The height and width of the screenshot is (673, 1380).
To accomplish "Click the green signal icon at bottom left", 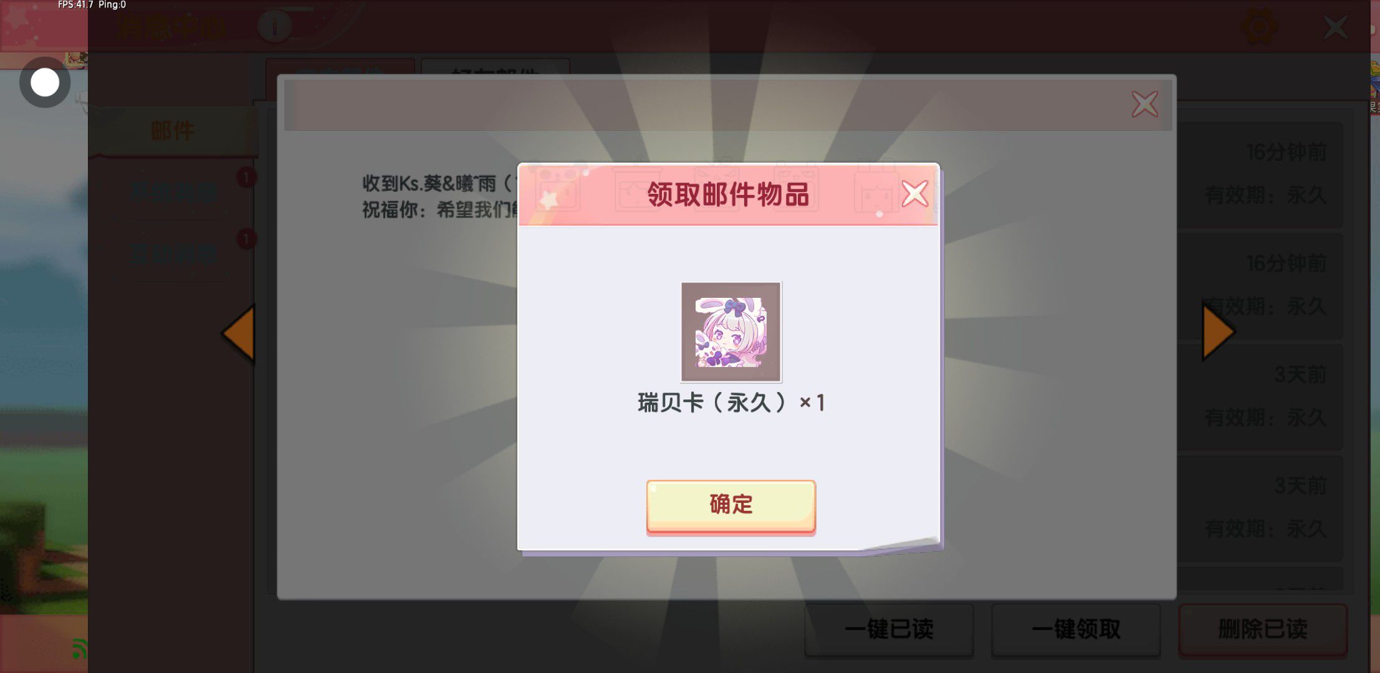I will [x=79, y=649].
